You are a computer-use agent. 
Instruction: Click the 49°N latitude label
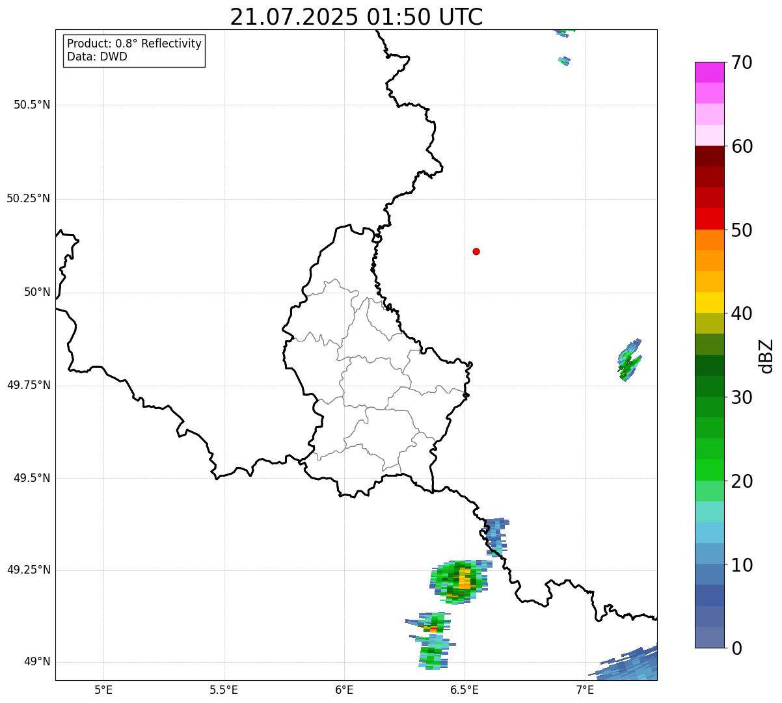click(37, 661)
